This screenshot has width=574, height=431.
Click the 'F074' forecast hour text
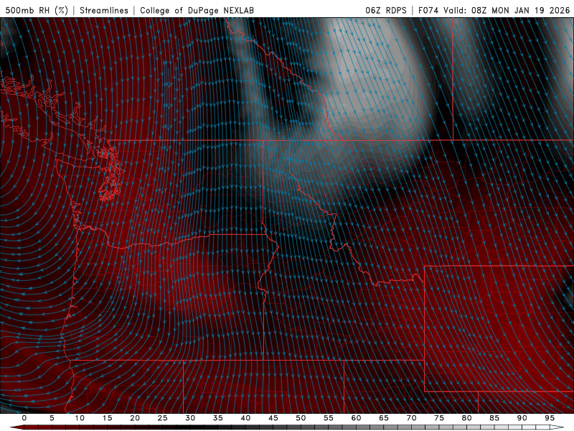(428, 10)
